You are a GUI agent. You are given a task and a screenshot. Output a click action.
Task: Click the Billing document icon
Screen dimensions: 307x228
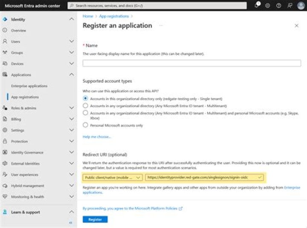click(x=5, y=119)
